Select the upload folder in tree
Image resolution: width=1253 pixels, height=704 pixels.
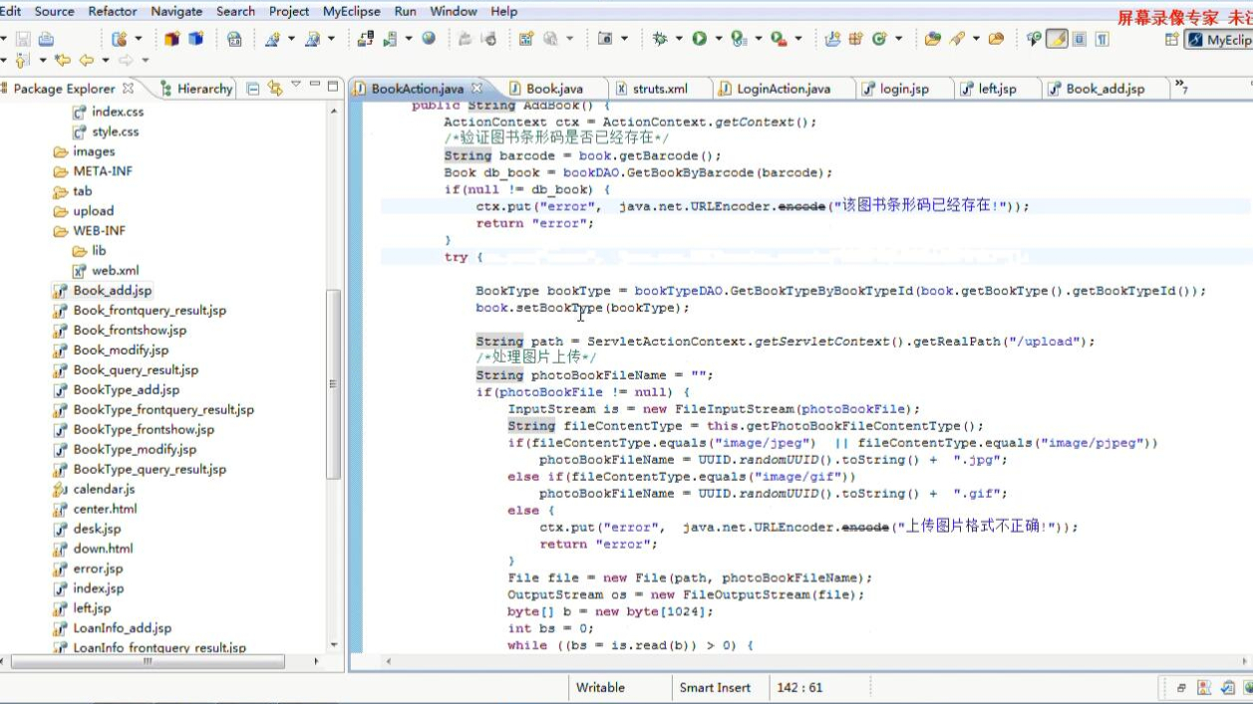pyautogui.click(x=93, y=211)
